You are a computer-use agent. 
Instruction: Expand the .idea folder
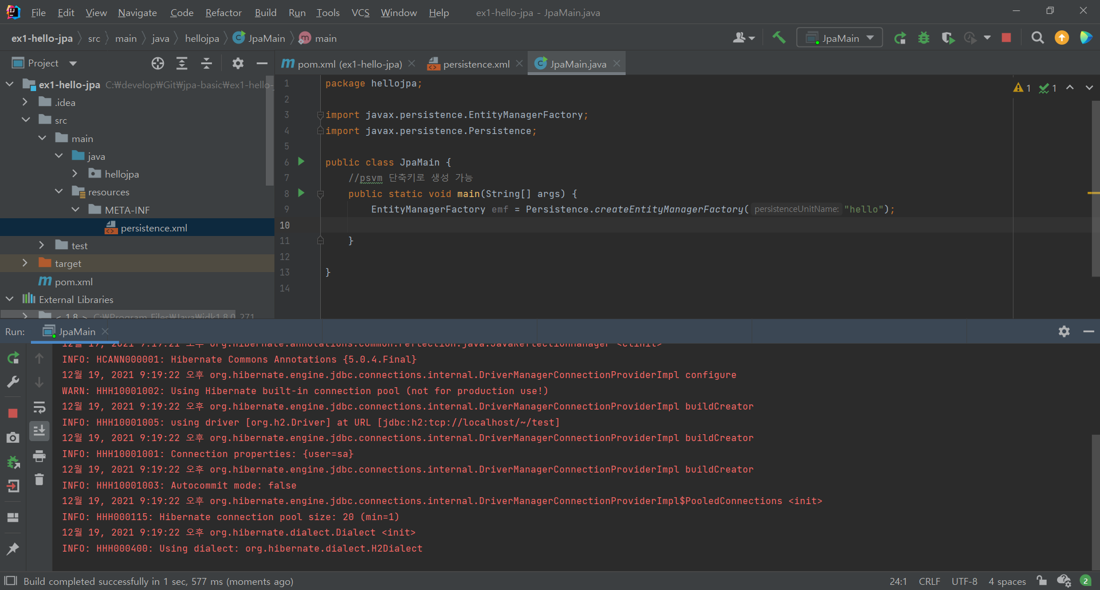click(25, 102)
